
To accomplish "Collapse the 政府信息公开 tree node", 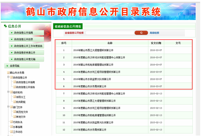I will (8, 77).
